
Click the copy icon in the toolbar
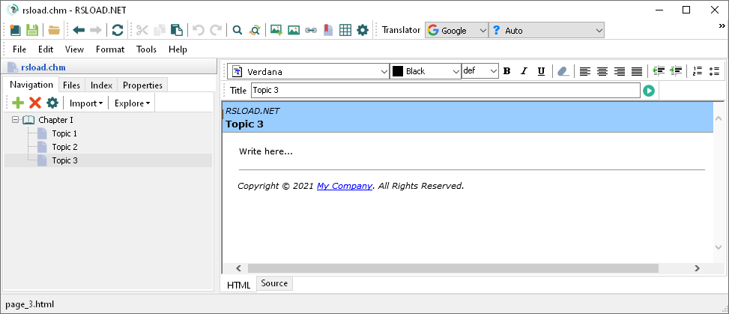[x=160, y=30]
